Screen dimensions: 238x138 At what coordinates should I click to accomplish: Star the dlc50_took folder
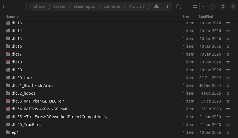click(228, 78)
